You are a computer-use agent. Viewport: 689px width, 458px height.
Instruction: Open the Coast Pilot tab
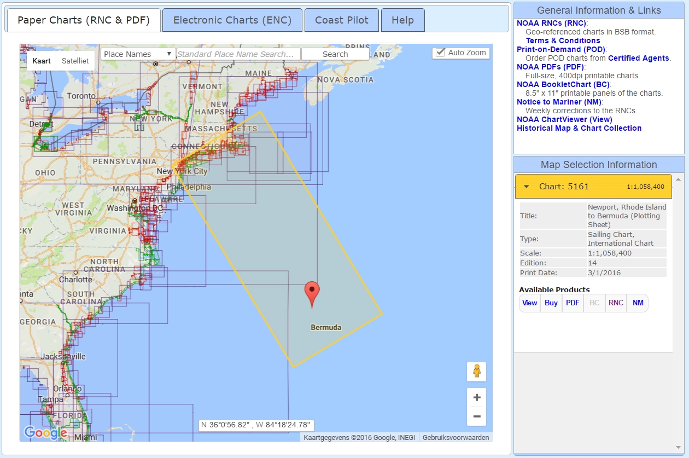pyautogui.click(x=341, y=20)
